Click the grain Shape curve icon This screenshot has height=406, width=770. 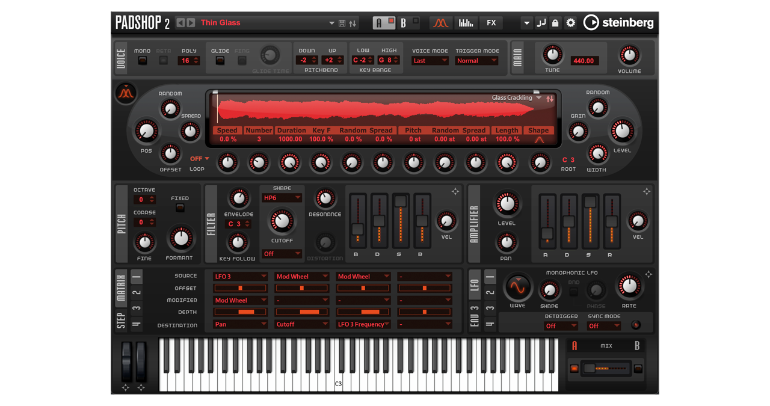coord(539,140)
